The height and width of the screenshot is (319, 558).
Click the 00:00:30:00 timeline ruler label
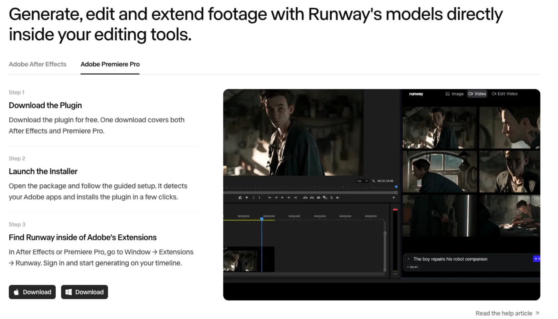point(371,216)
